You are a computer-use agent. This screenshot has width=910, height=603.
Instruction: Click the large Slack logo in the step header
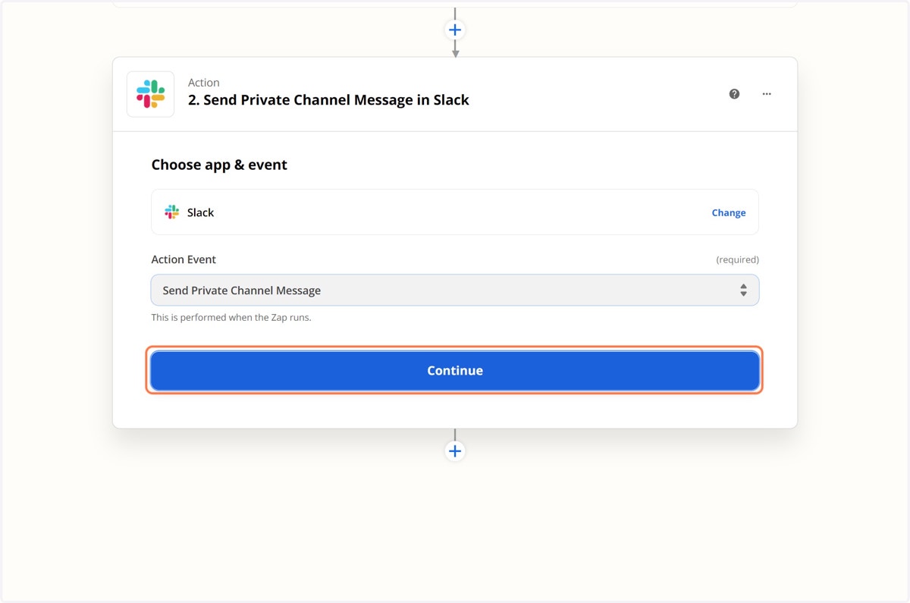151,94
